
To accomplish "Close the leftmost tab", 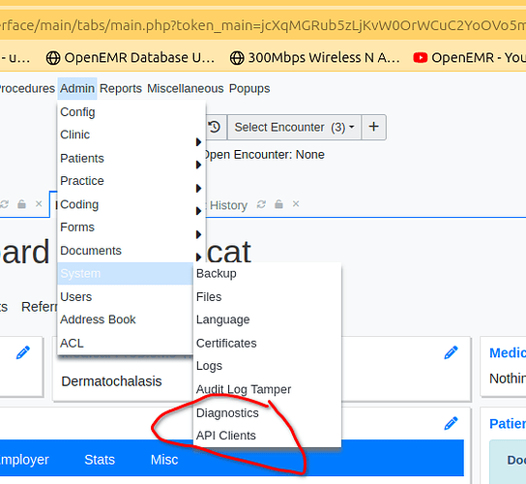I will point(39,204).
